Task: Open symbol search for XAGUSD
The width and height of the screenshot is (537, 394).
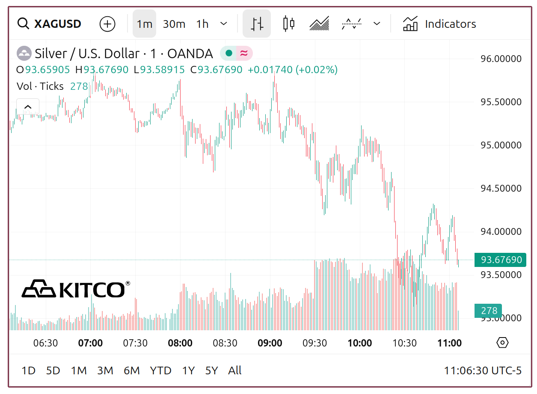Action: [49, 24]
